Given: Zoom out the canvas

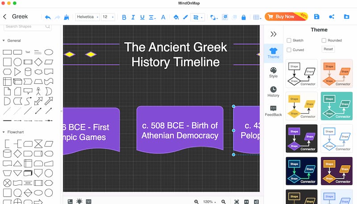Looking at the screenshot, I should pyautogui.click(x=224, y=202).
